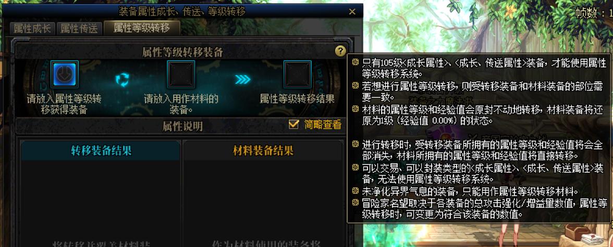Click the empty material equipment slot
This screenshot has width=613, height=247.
pos(181,74)
